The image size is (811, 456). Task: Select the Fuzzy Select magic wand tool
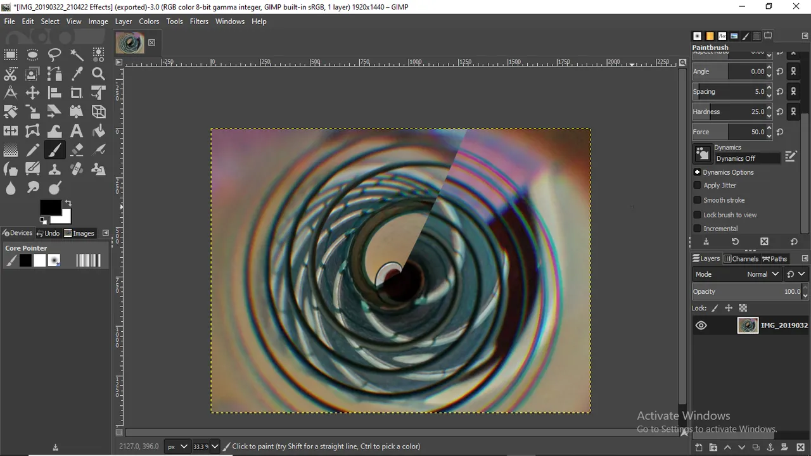(77, 54)
